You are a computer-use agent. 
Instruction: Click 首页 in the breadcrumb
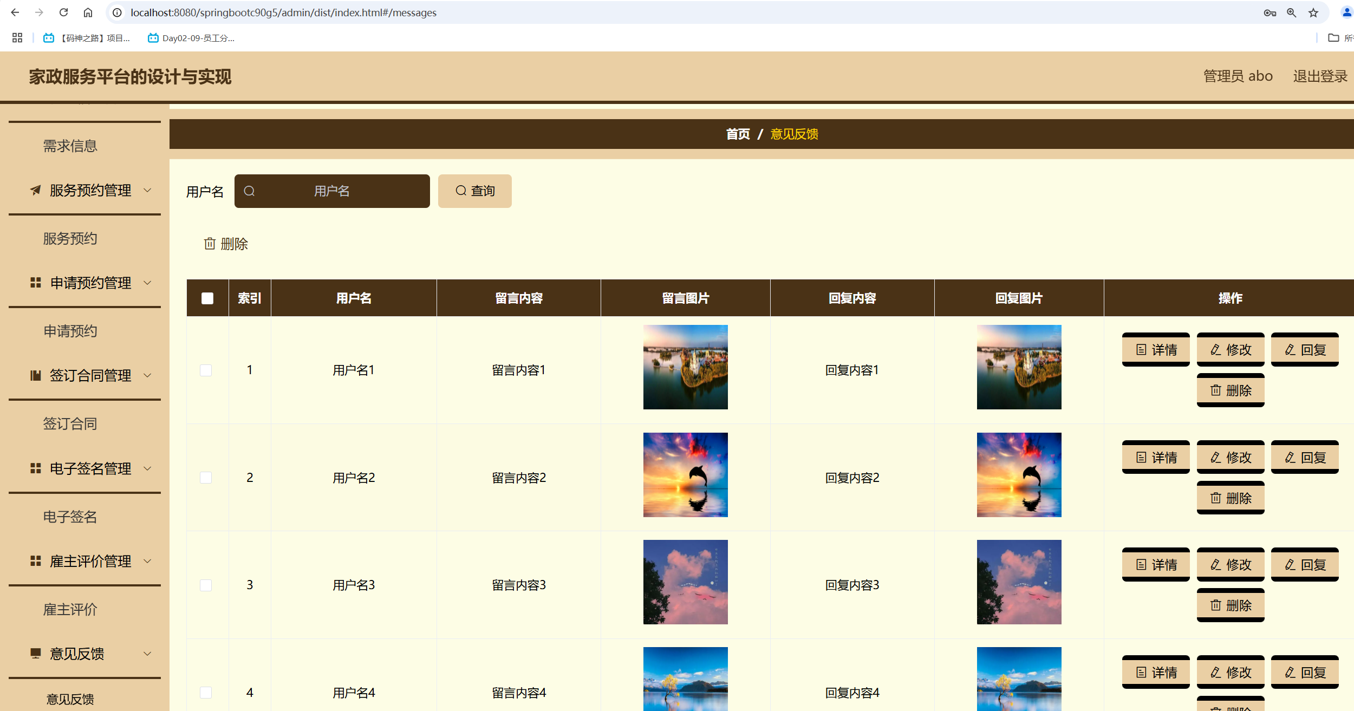(x=738, y=134)
